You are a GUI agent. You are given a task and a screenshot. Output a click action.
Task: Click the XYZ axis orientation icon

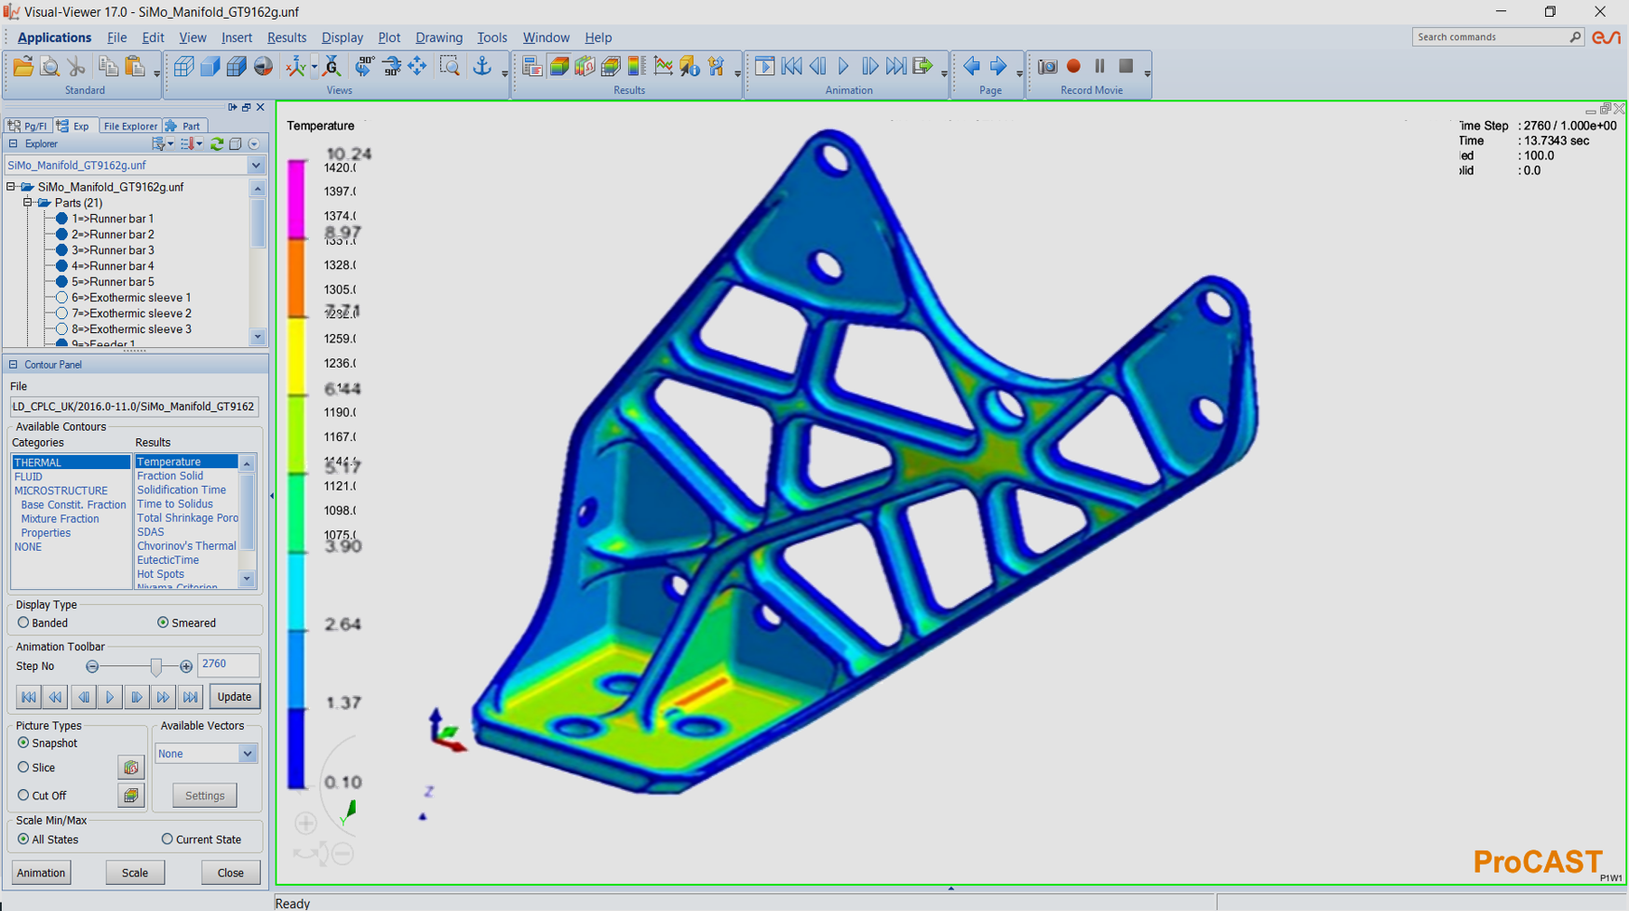tap(296, 67)
